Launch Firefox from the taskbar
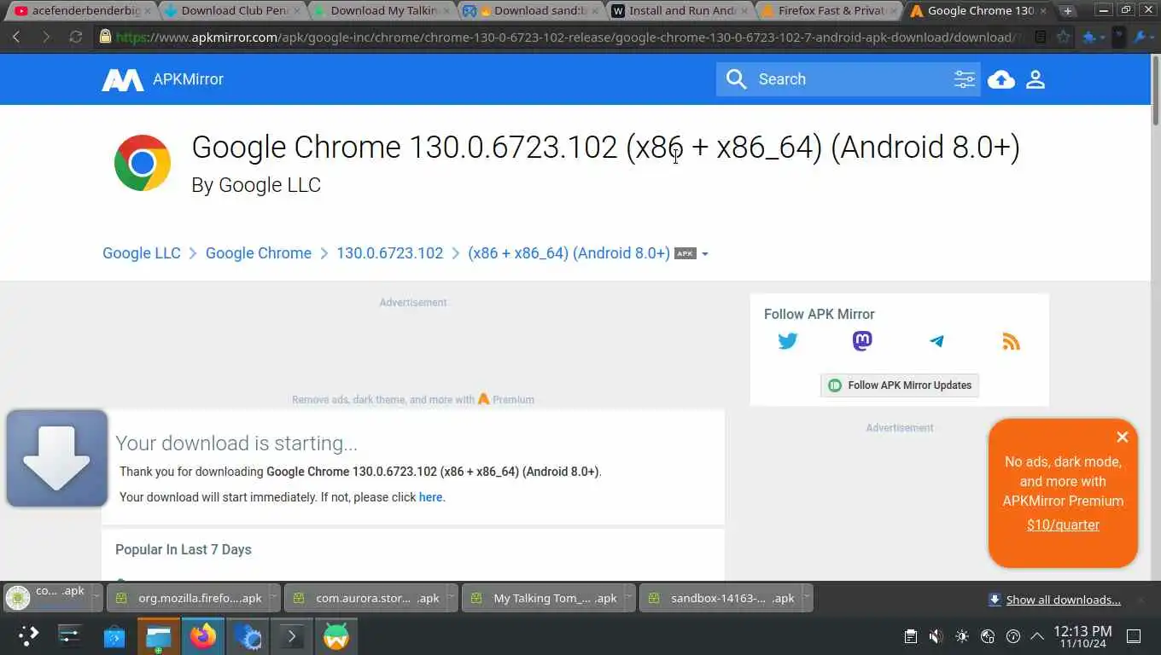This screenshot has height=655, width=1161. [x=203, y=636]
